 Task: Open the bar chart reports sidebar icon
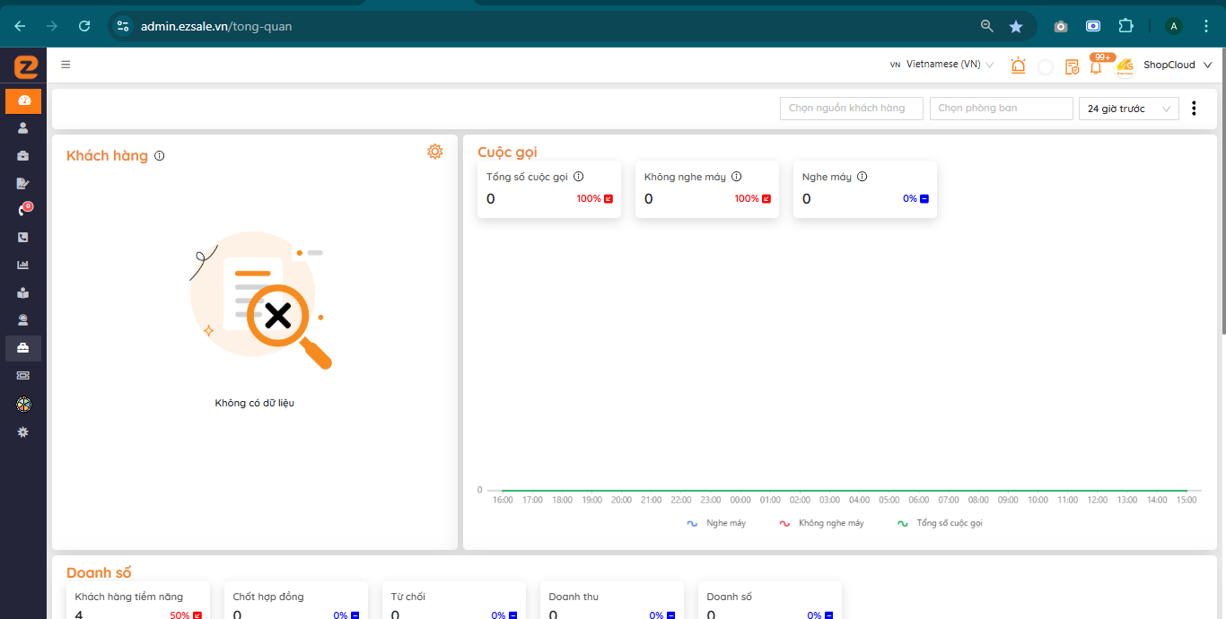tap(23, 265)
